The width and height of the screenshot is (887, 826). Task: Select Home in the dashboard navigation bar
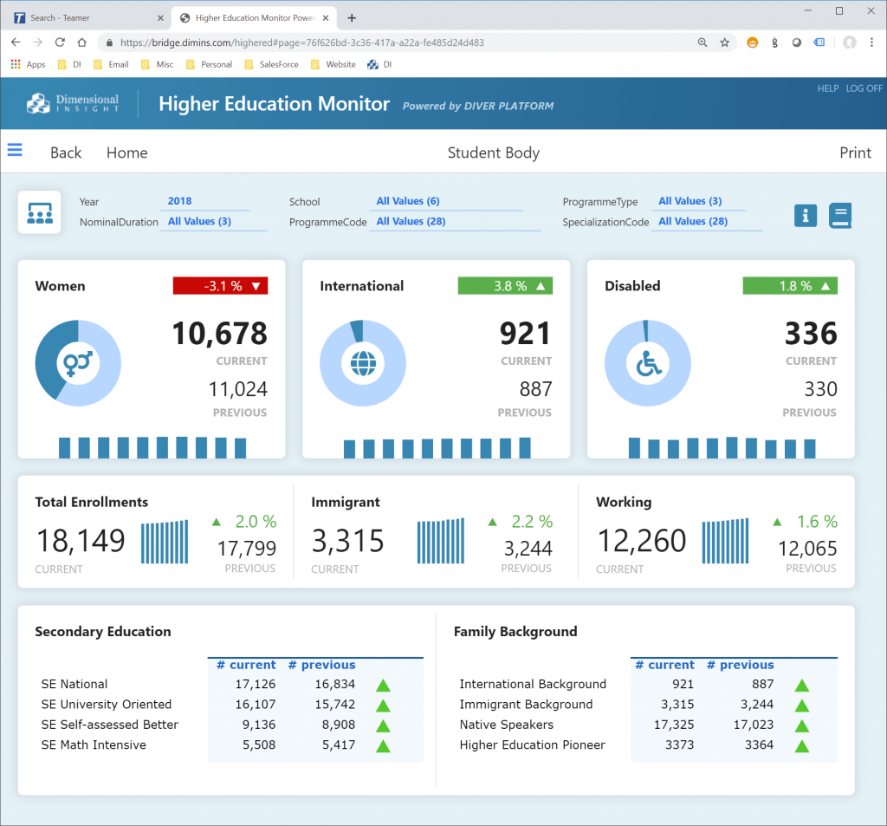click(x=126, y=153)
